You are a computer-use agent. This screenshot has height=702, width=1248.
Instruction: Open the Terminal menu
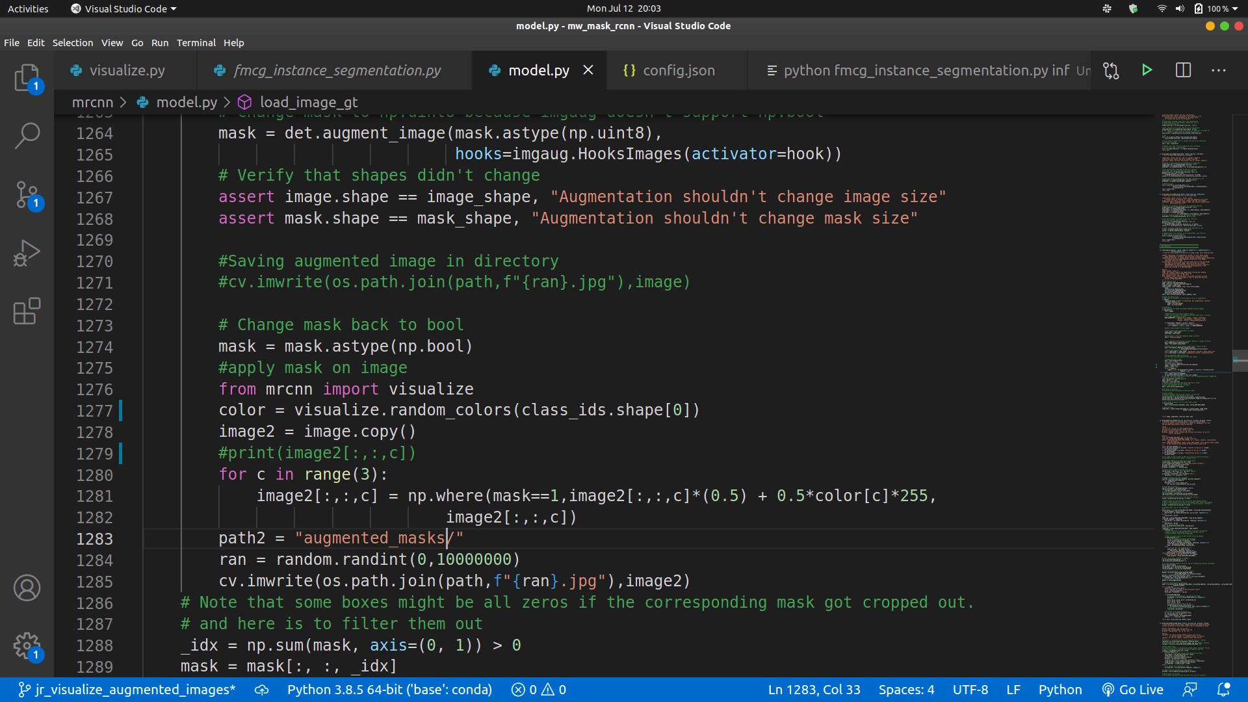pos(196,43)
